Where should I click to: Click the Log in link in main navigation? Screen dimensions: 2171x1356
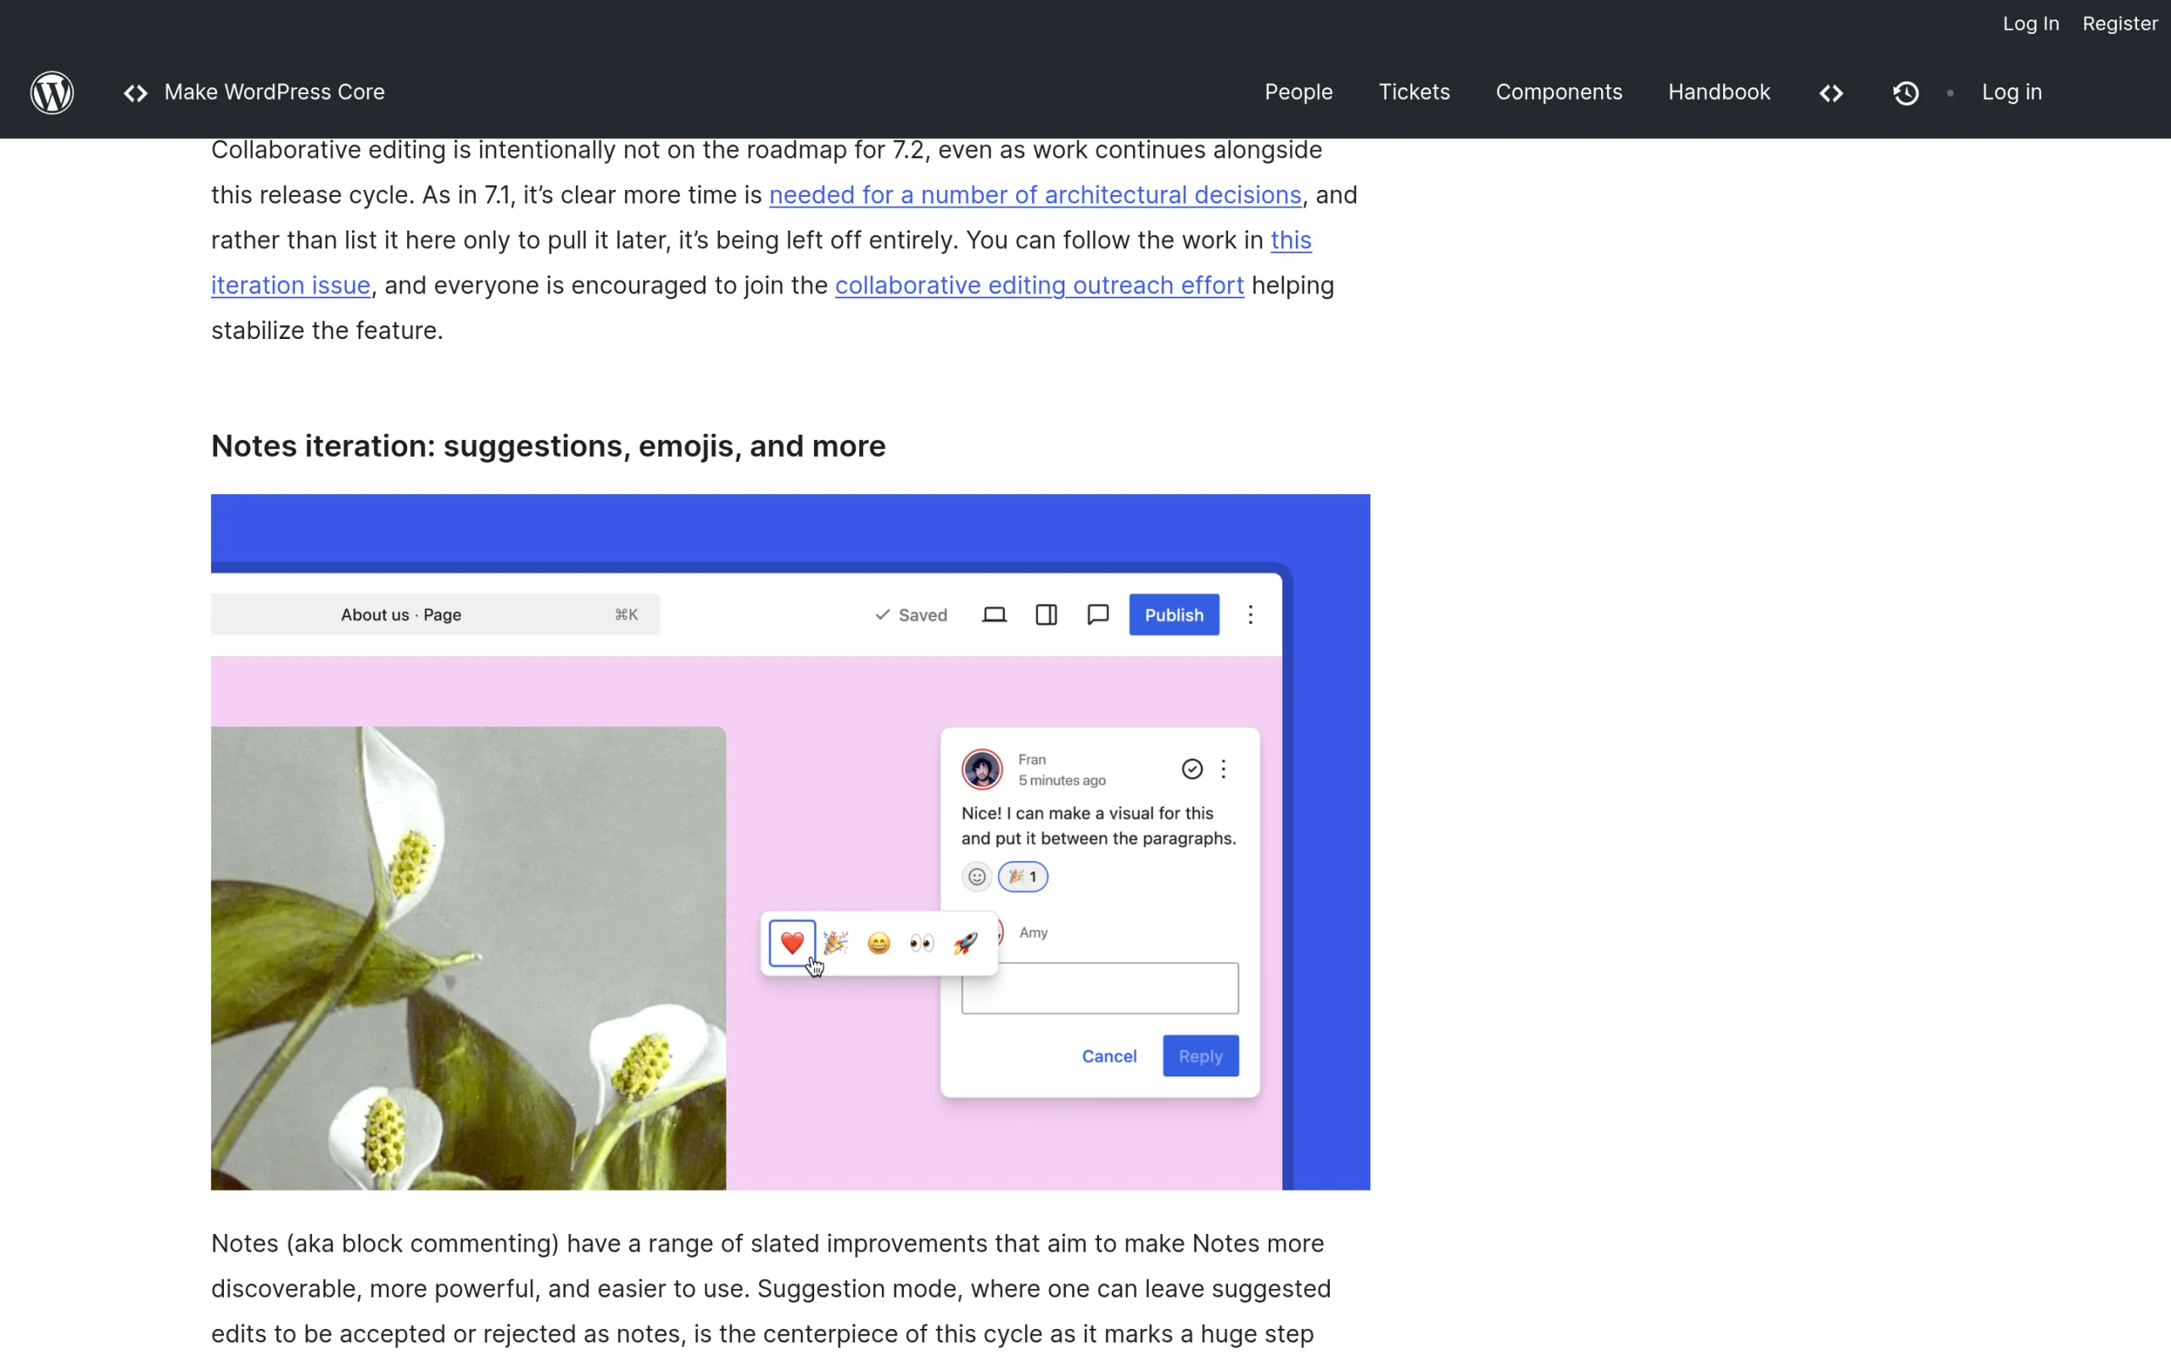[x=2012, y=92]
